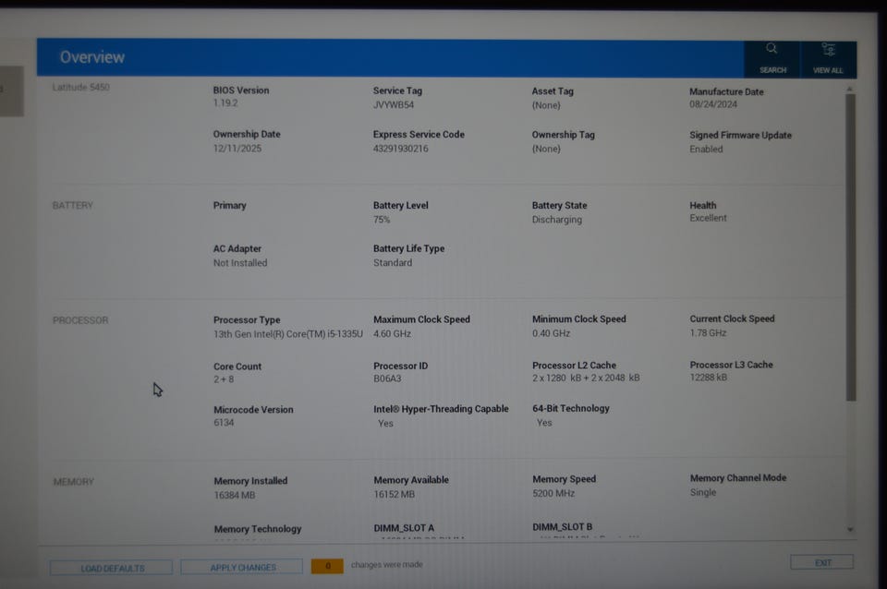887x589 pixels.
Task: Select the 'Latitude 5450' model label
Action: click(x=81, y=87)
